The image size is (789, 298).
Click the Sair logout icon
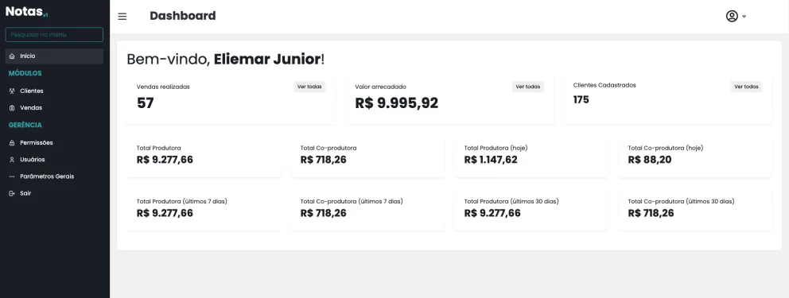12,193
